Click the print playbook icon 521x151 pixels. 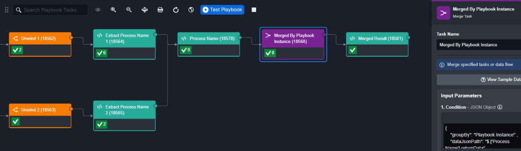click(x=160, y=10)
